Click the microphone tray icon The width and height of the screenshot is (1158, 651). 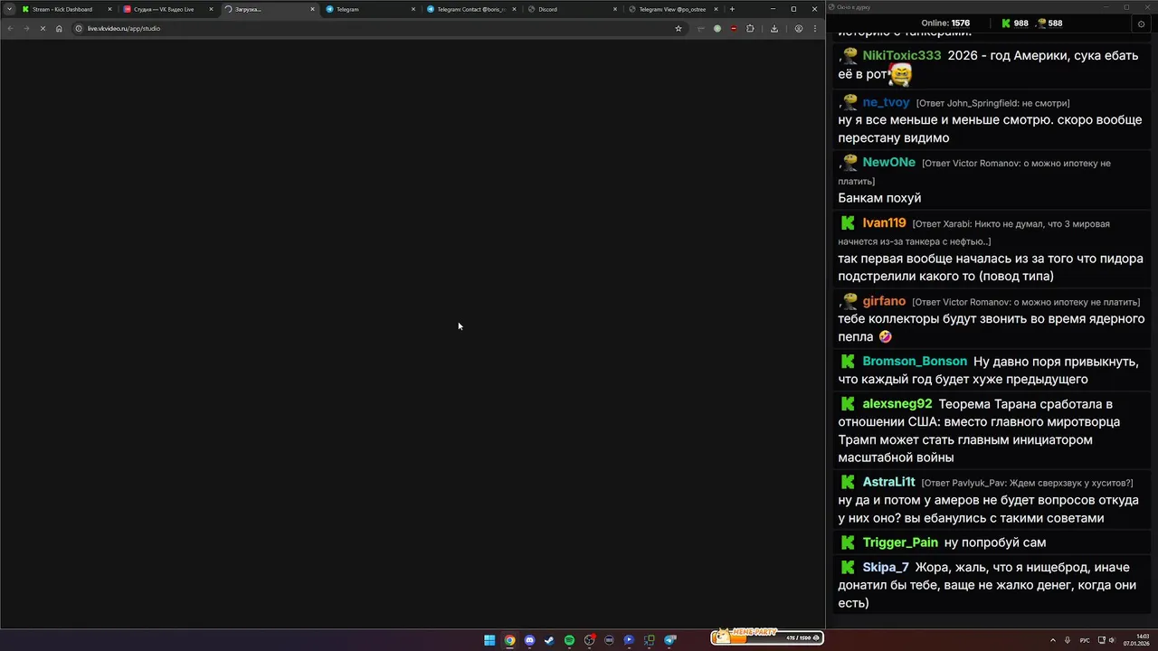pyautogui.click(x=1068, y=640)
